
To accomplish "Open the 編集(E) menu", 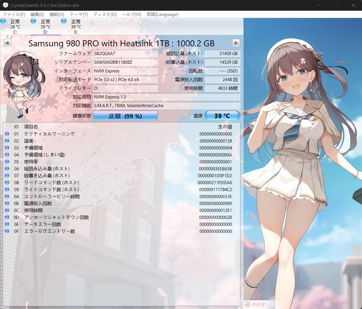I will click(x=37, y=14).
